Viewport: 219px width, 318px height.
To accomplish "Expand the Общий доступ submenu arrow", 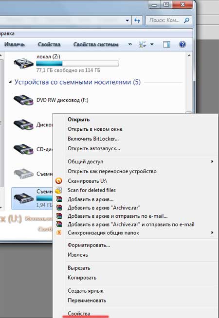I will 212,161.
